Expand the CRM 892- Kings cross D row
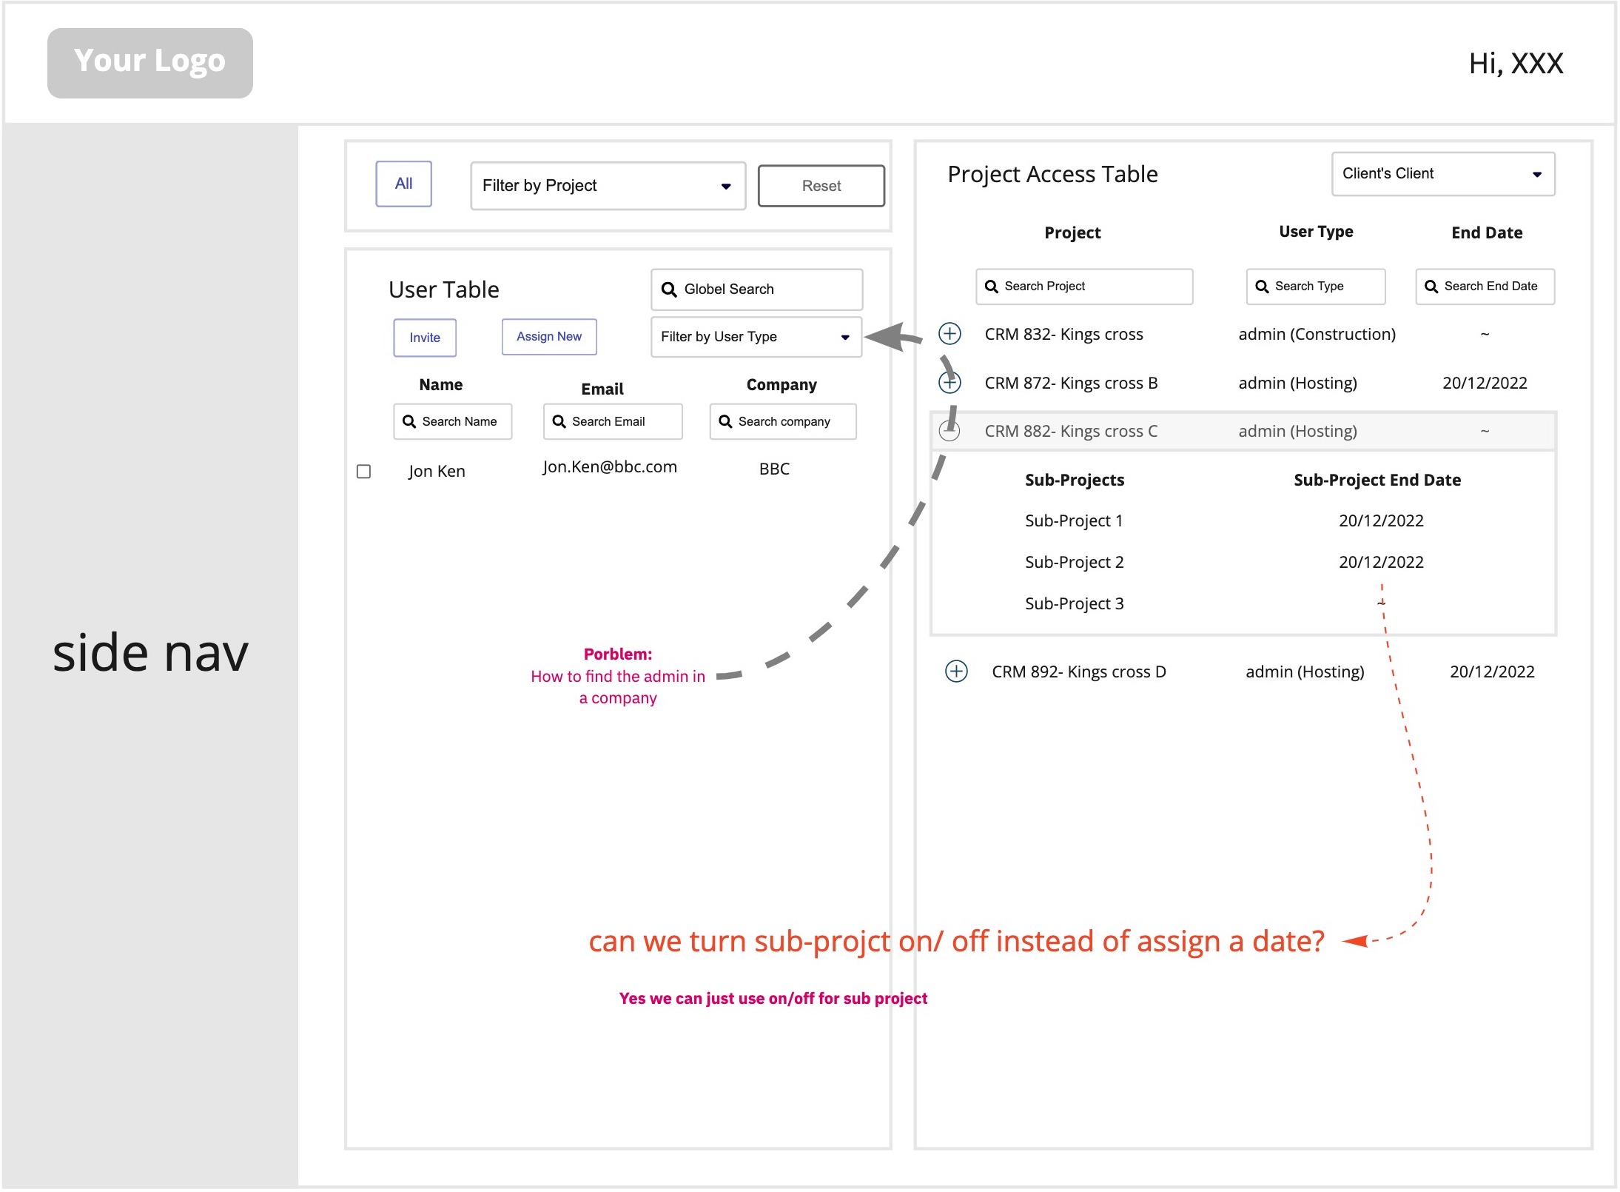Screen dimensions: 1620x1192 click(x=956, y=672)
